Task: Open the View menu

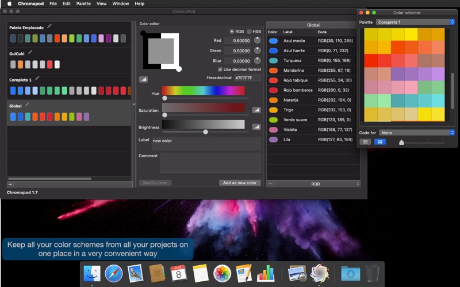Action: point(102,3)
